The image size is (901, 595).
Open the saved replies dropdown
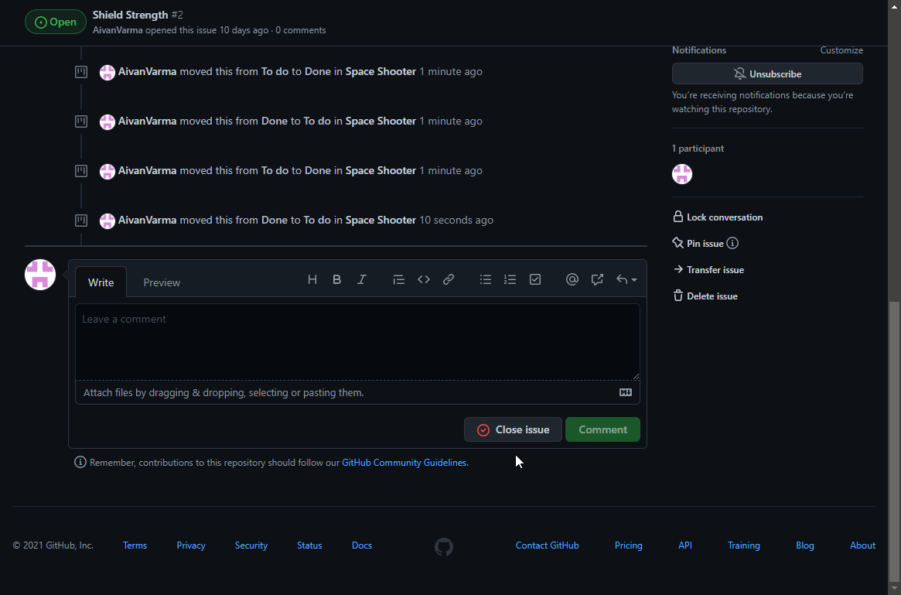[x=626, y=279]
